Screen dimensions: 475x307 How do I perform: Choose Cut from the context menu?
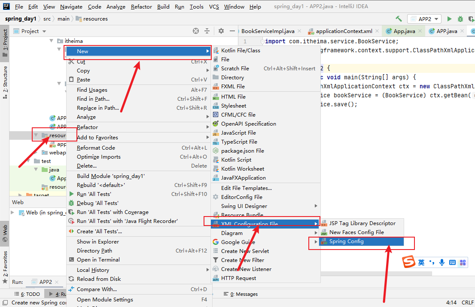point(138,61)
